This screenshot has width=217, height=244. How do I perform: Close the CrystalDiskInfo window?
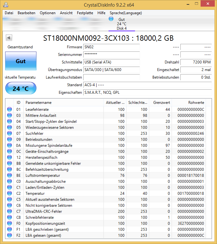pyautogui.click(x=208, y=4)
